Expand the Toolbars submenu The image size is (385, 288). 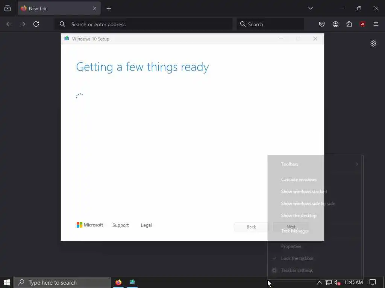[315, 164]
